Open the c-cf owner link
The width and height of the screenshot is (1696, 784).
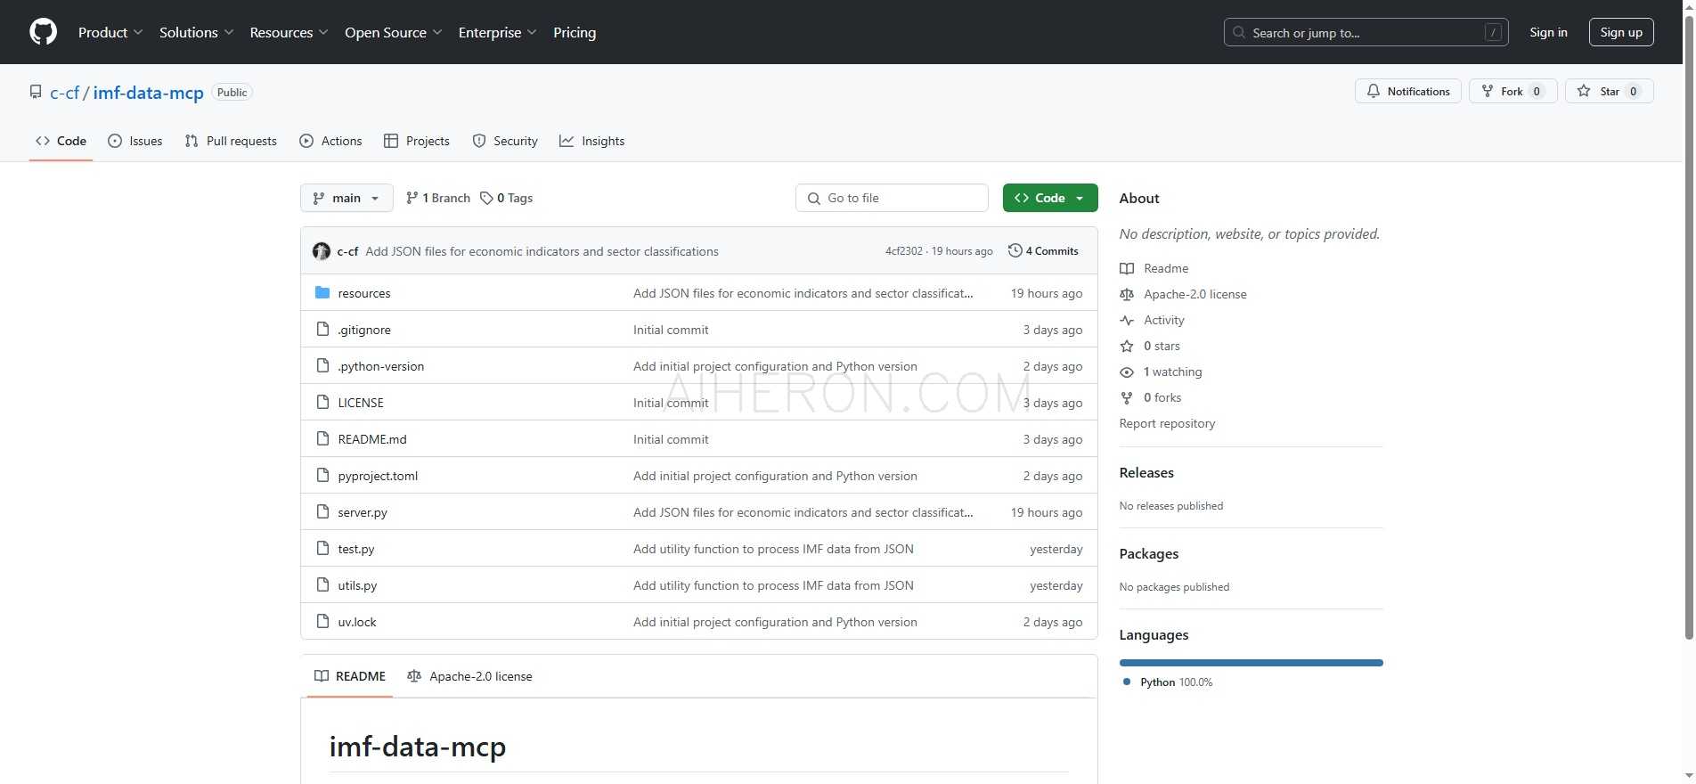coord(65,93)
